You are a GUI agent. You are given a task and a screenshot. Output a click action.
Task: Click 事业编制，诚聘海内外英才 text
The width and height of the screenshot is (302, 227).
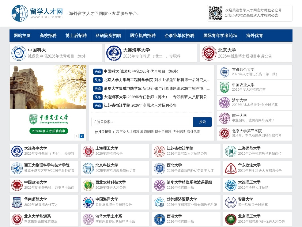coord(253,120)
